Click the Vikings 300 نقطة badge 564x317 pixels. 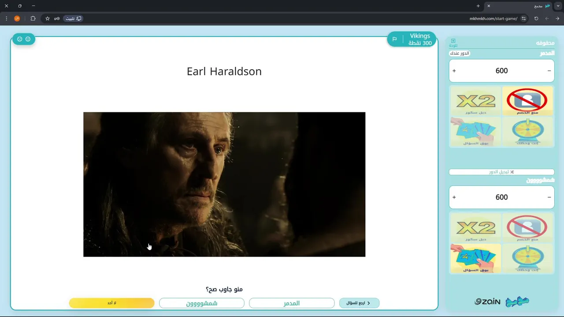(x=412, y=39)
